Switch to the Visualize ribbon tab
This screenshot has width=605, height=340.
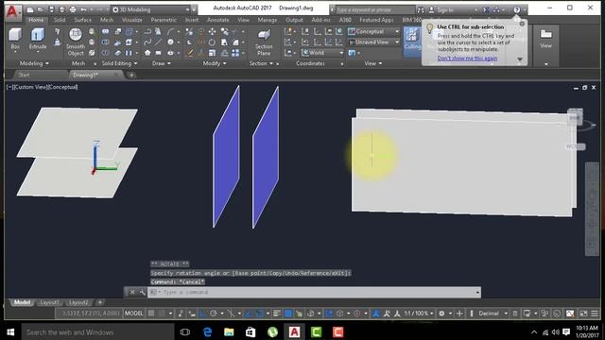(132, 20)
